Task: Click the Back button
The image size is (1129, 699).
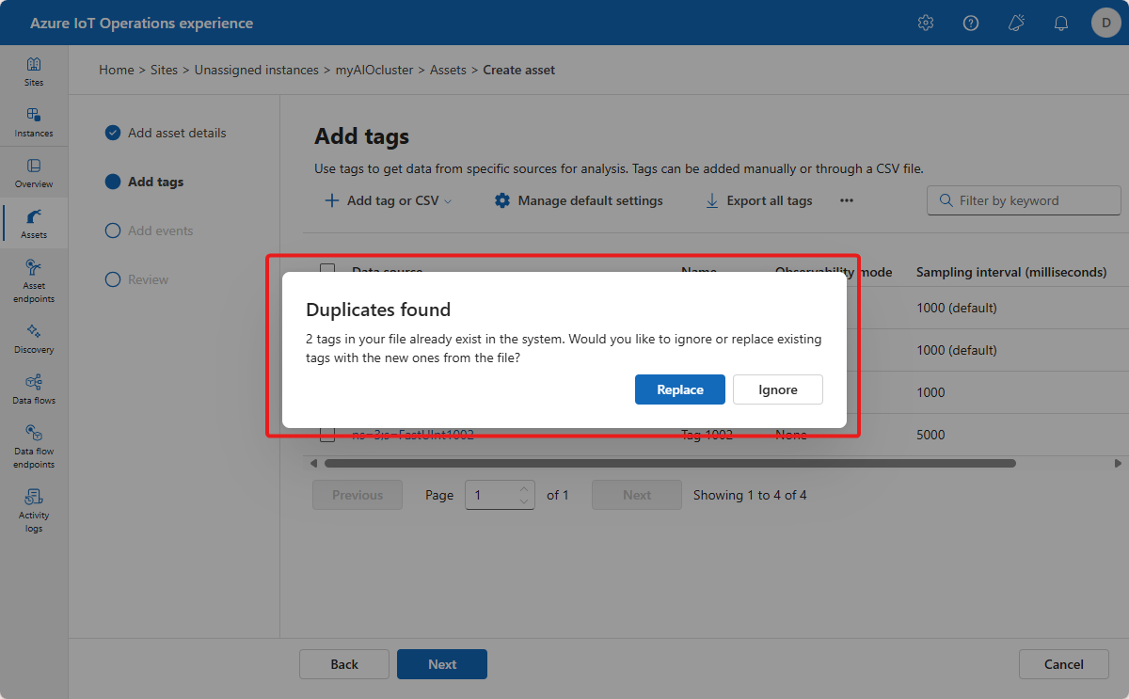Action: [x=344, y=664]
